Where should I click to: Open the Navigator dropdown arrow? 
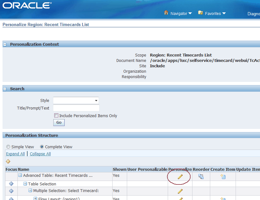[190, 13]
